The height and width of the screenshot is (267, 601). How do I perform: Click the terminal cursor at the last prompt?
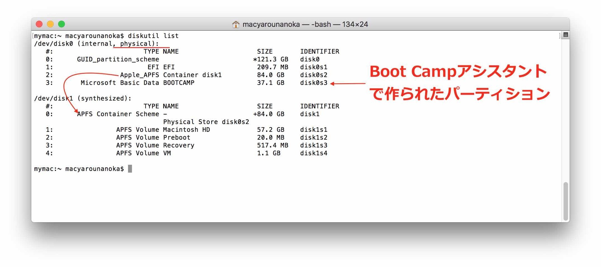point(130,169)
